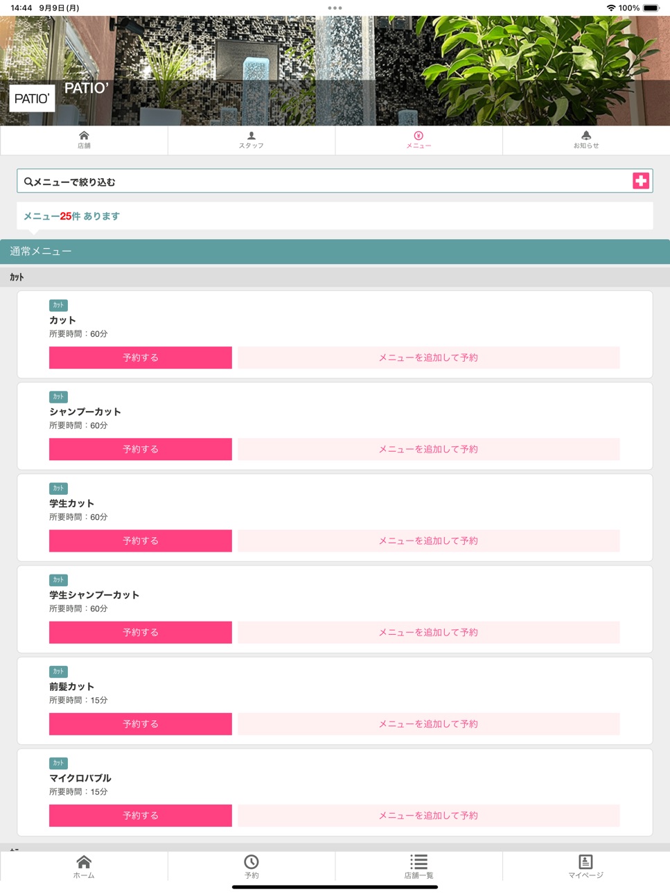Reserve the 前髪カット menu

[141, 724]
